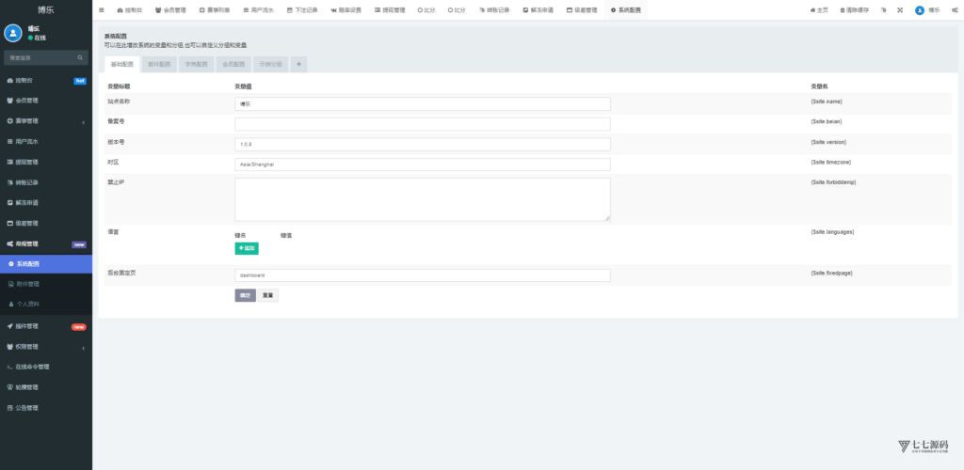The image size is (964, 470).
Task: Switch to the 字典配置 tab
Action: pyautogui.click(x=196, y=65)
